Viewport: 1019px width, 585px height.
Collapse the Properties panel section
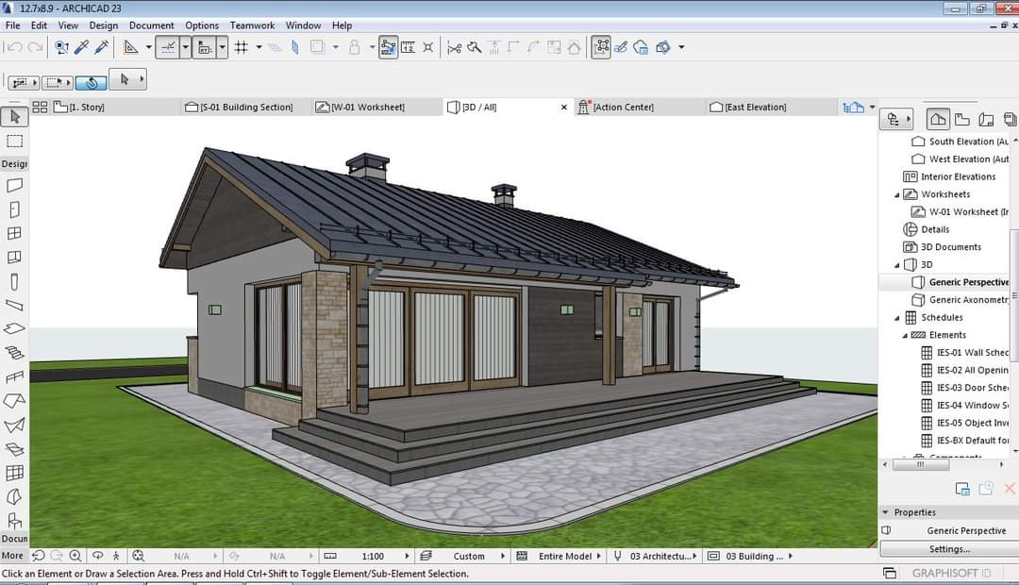[x=886, y=512]
